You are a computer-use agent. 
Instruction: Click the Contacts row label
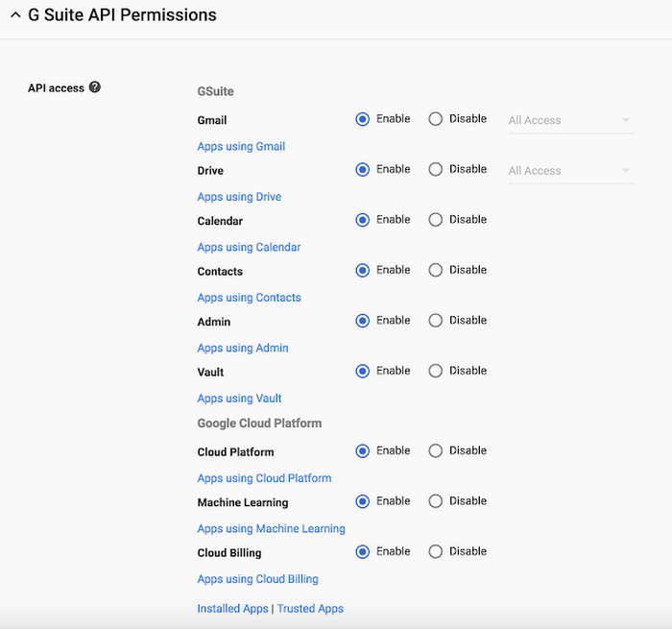pos(220,272)
